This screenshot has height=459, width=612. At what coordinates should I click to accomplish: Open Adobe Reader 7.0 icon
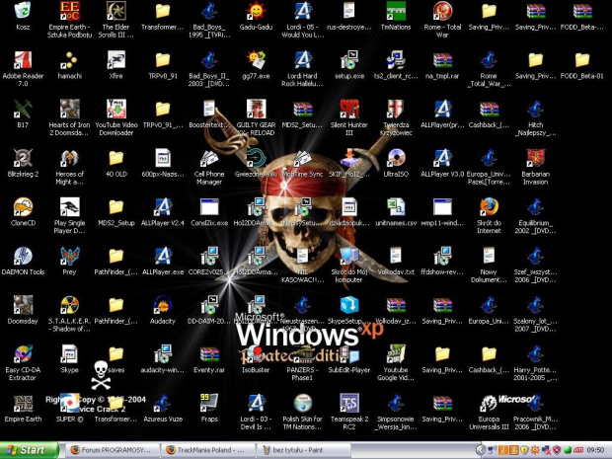click(23, 59)
